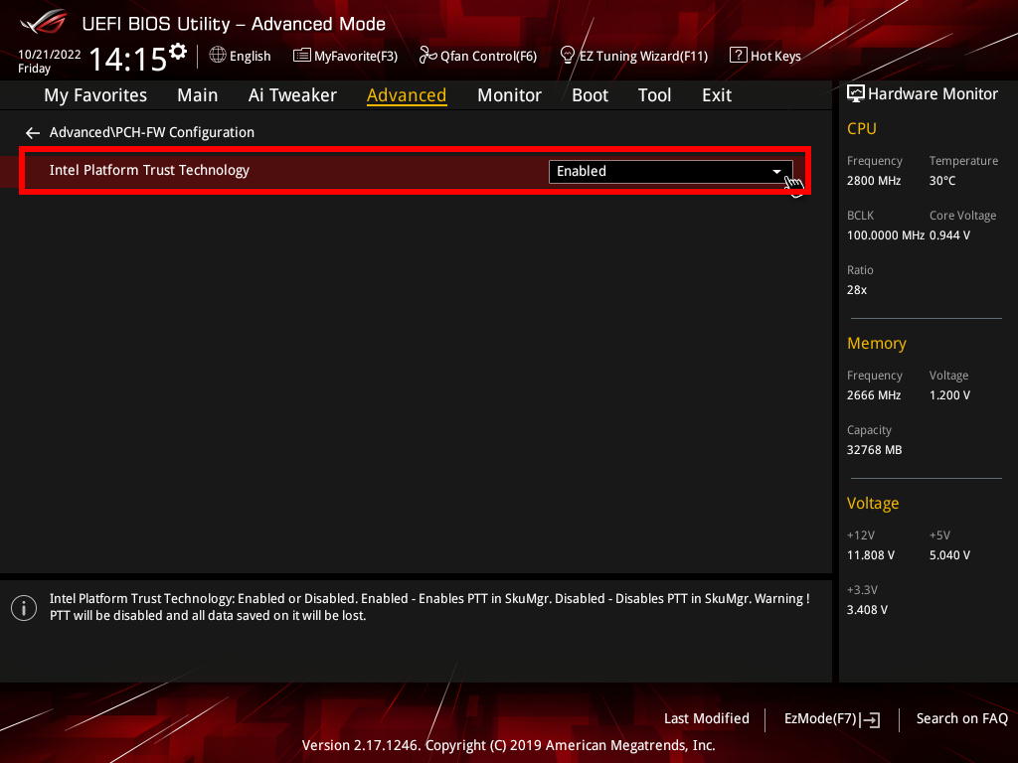Click the memory frequency value 2666 MHz

(x=874, y=395)
